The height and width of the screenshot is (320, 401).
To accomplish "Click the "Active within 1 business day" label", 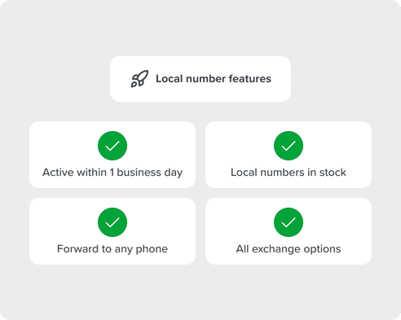I will (112, 173).
